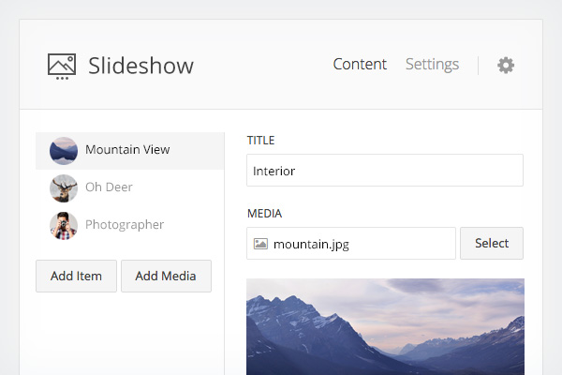Click the Photographer avatar thumbnail
Screen dimensions: 562x375
click(64, 226)
